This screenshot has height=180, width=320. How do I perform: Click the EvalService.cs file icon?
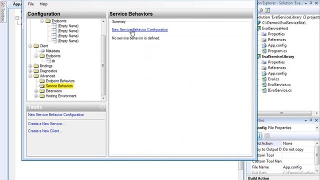[x=264, y=84]
